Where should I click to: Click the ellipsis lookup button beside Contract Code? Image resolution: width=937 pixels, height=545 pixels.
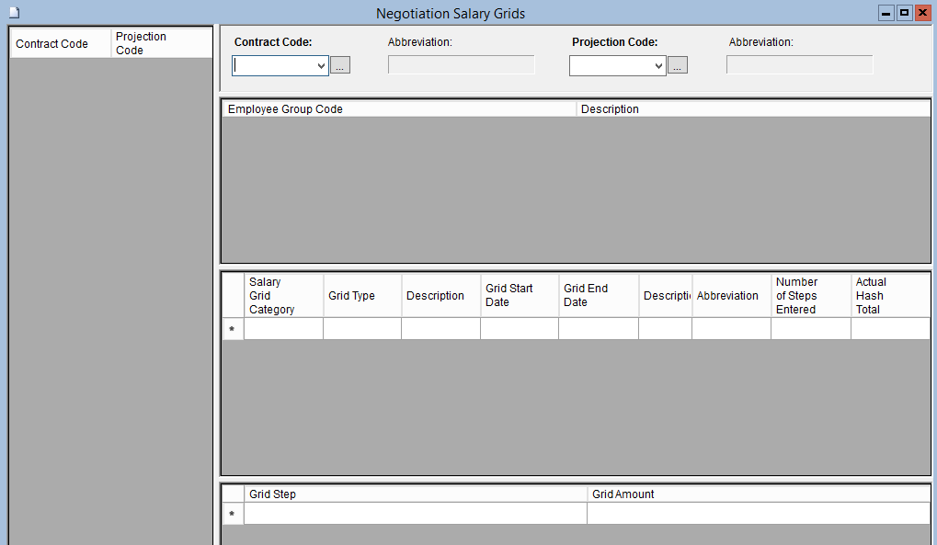point(340,66)
